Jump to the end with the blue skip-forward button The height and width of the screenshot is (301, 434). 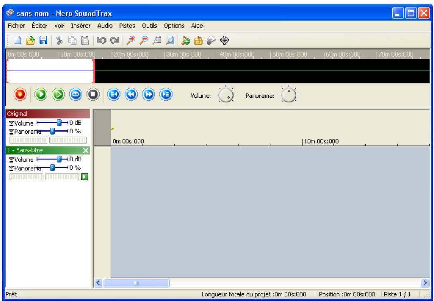(166, 94)
